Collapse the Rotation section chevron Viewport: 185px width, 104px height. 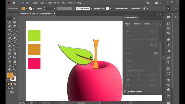point(125,61)
